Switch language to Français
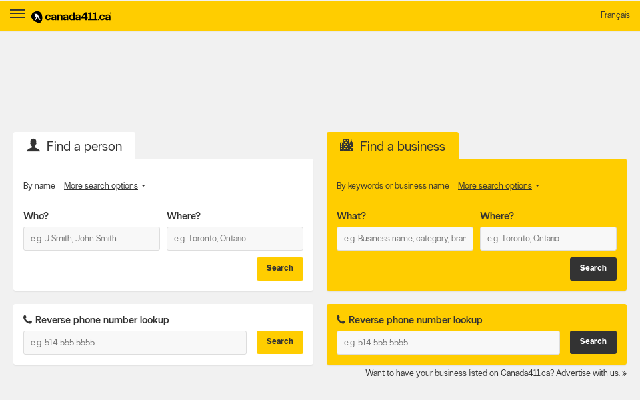This screenshot has height=400, width=640. (x=615, y=15)
